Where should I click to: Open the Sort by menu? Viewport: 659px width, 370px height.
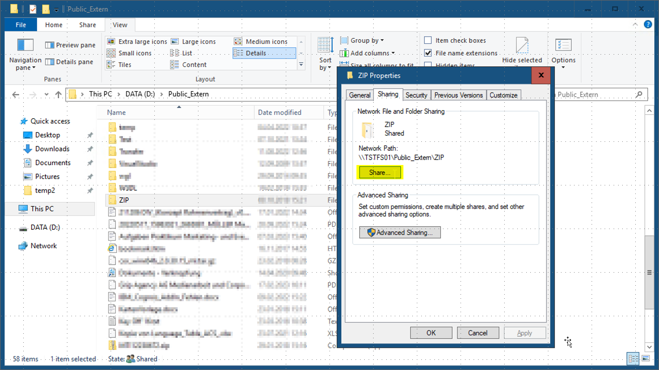(325, 53)
